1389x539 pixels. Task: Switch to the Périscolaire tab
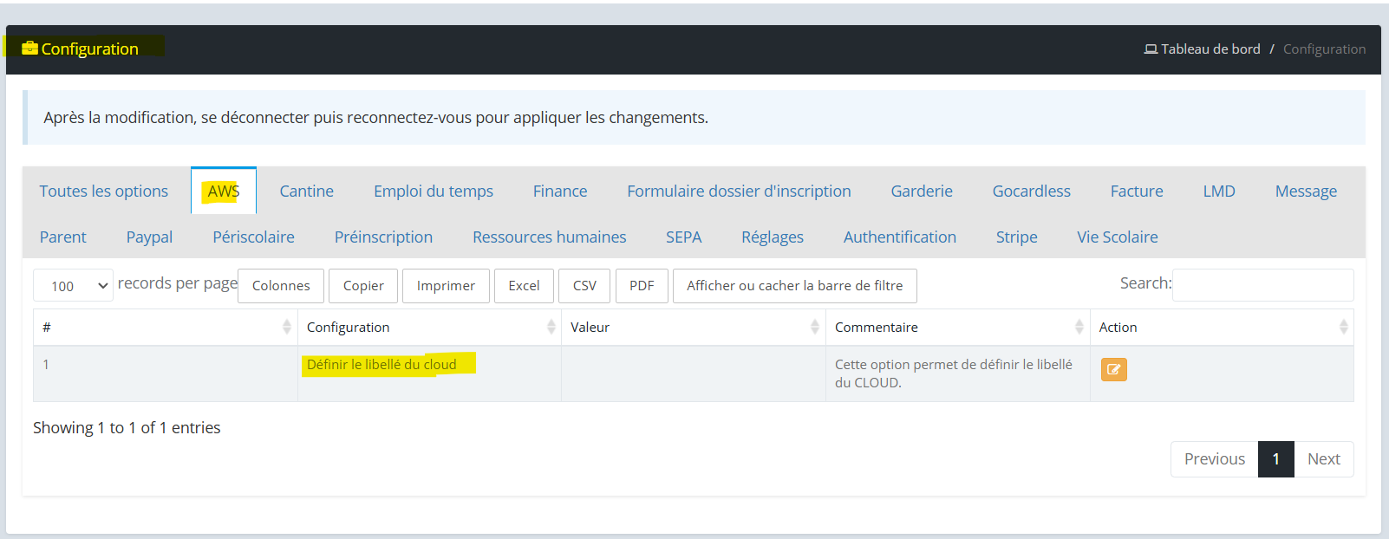(253, 237)
